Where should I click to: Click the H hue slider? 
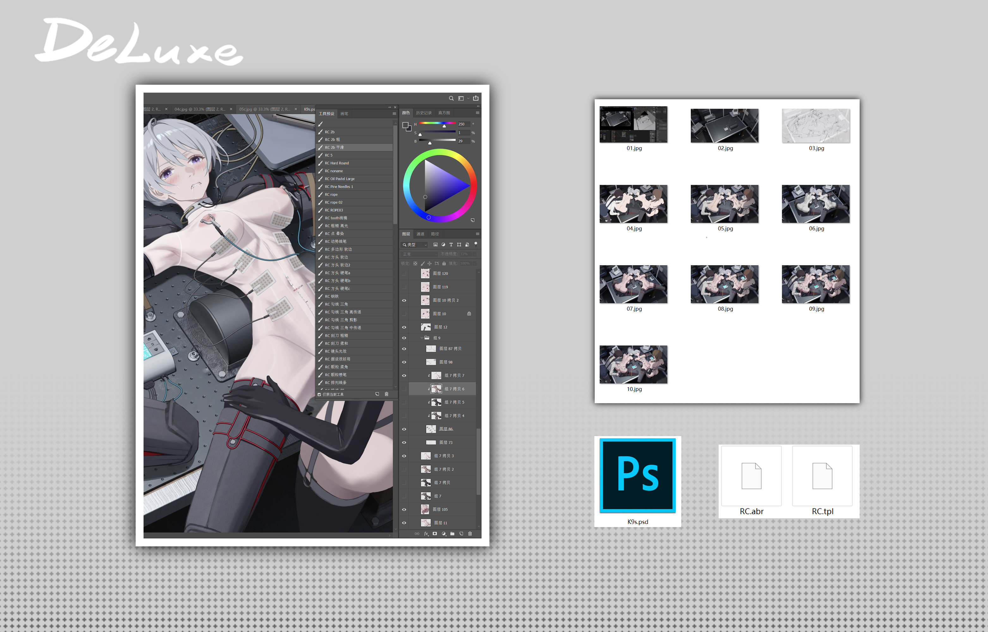(x=437, y=124)
